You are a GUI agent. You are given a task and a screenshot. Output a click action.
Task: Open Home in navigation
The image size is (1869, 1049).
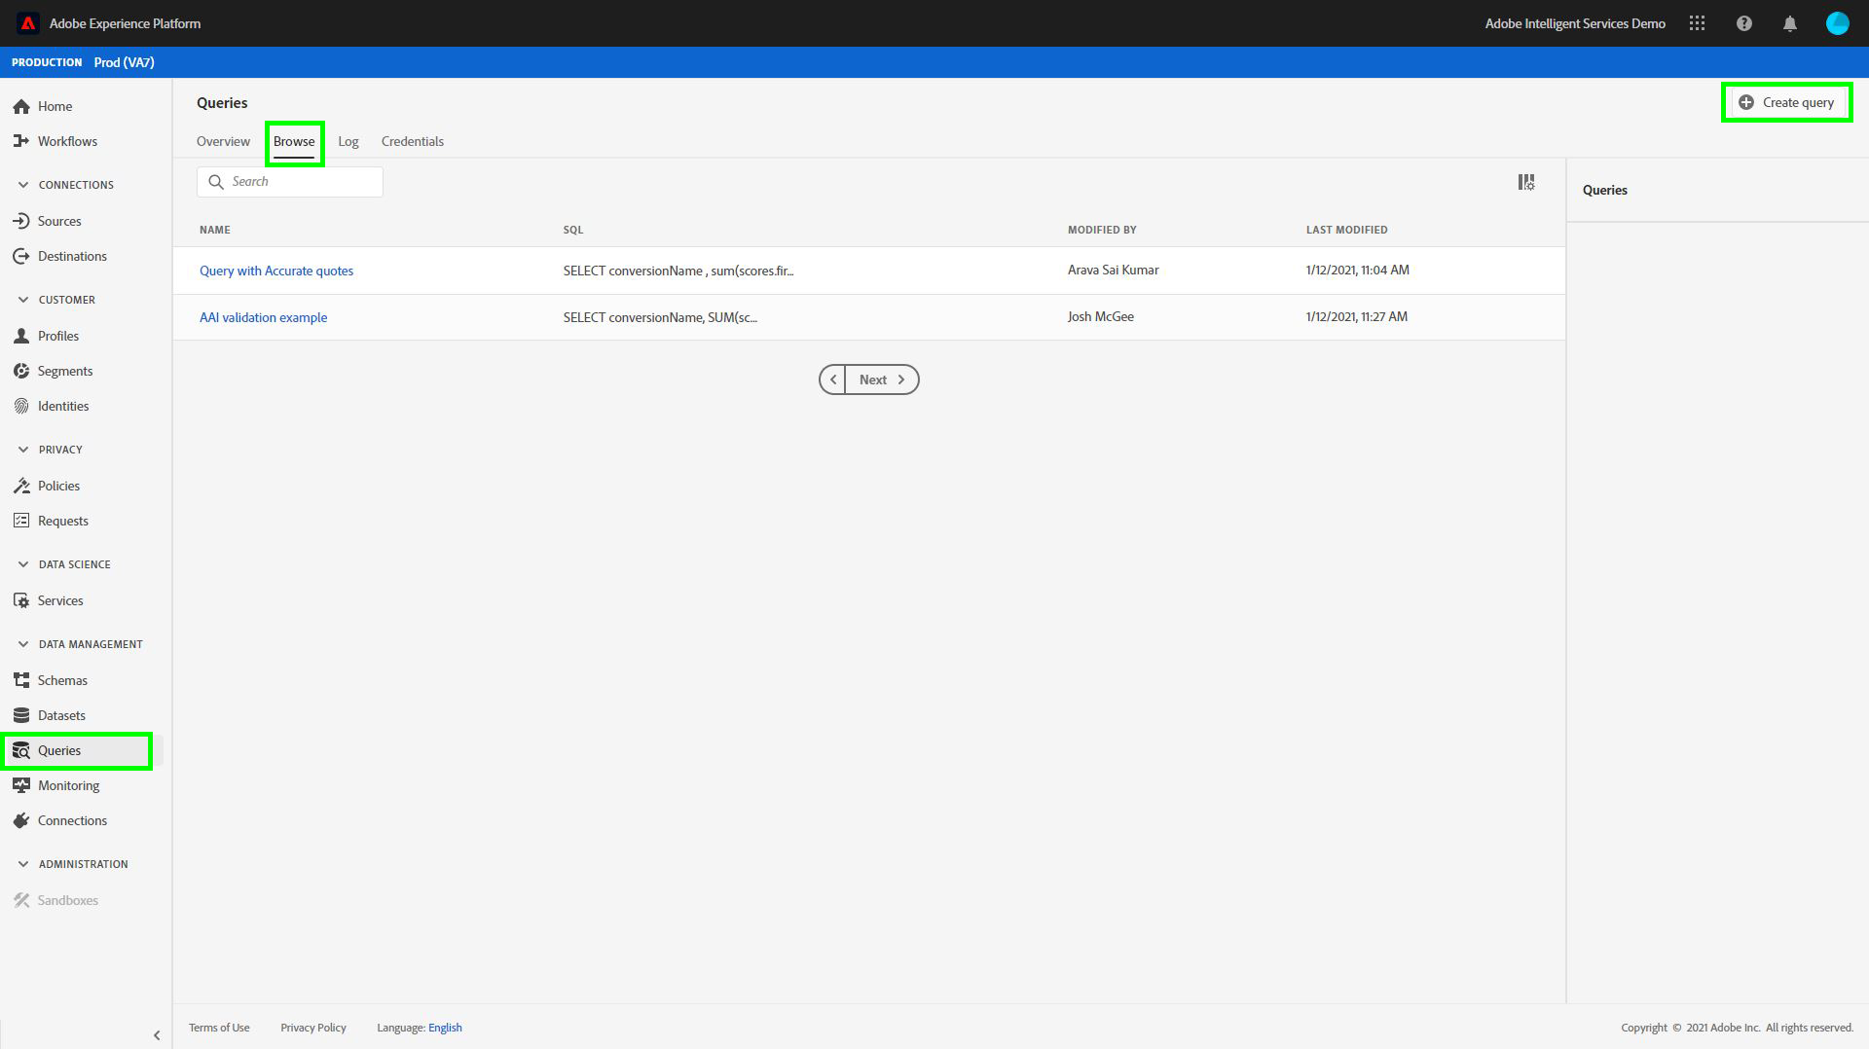tap(55, 106)
